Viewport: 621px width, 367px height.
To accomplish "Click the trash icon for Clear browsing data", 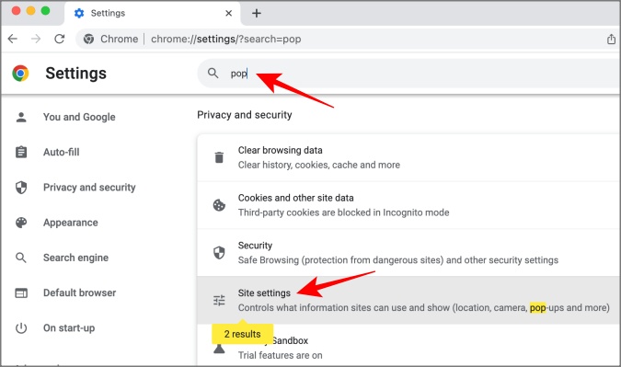I will tap(219, 157).
